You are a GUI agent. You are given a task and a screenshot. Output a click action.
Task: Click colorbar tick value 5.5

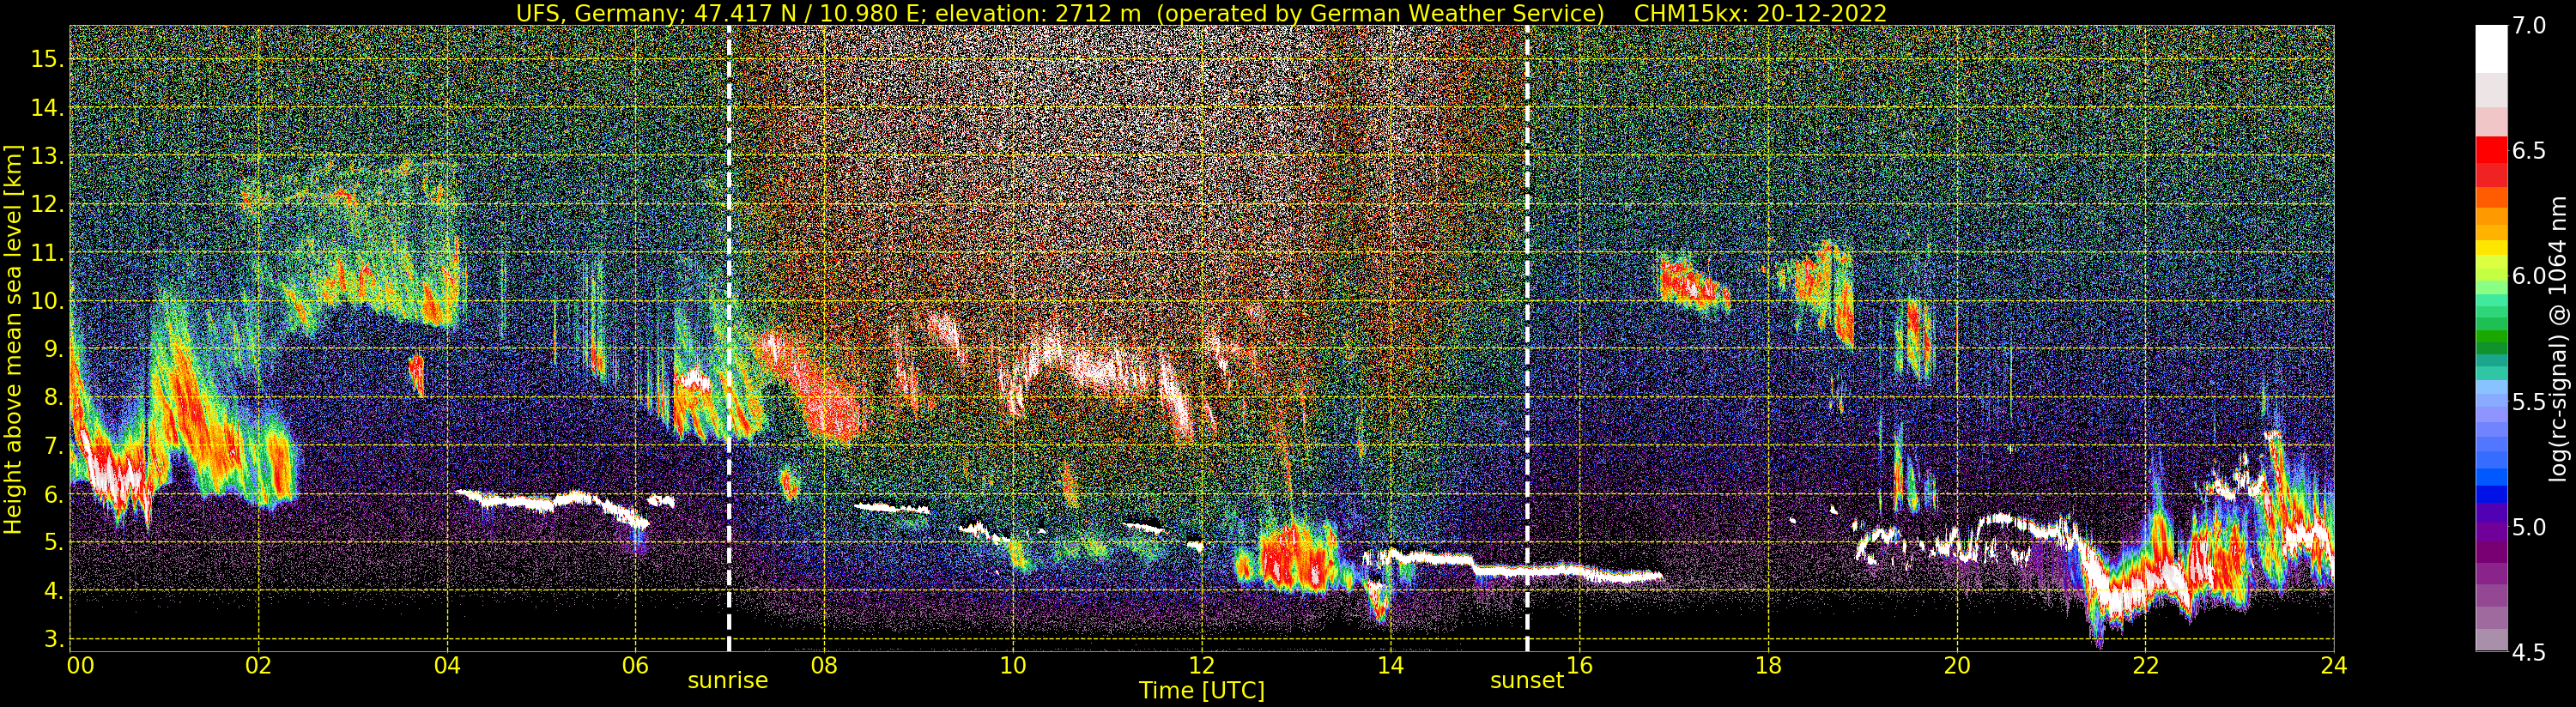(x=2528, y=402)
